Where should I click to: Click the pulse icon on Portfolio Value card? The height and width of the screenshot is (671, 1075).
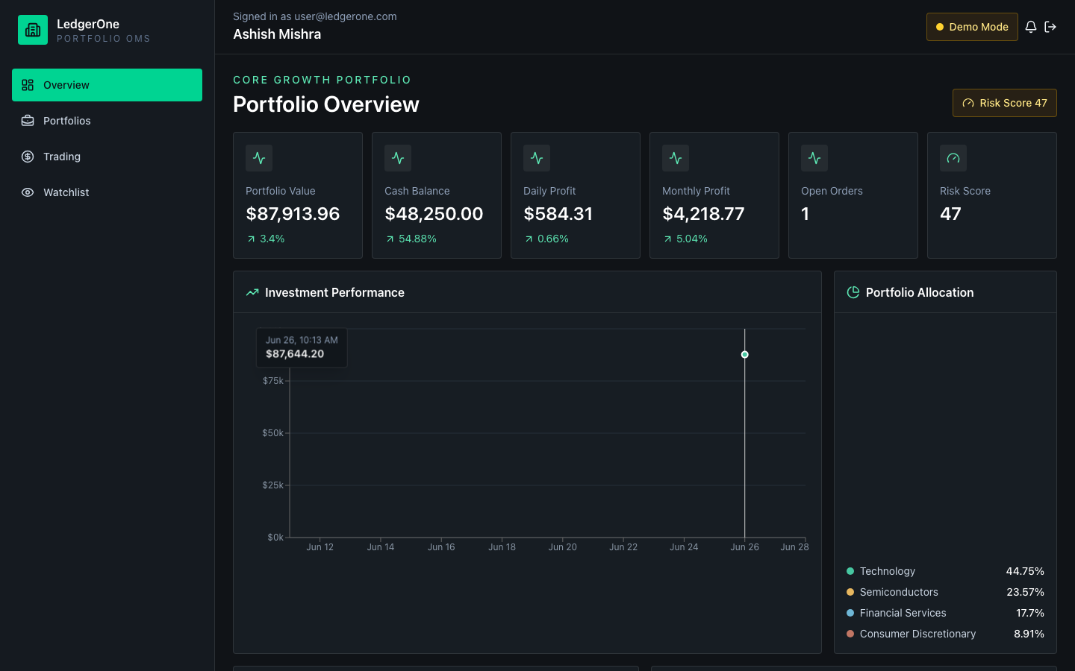259,158
